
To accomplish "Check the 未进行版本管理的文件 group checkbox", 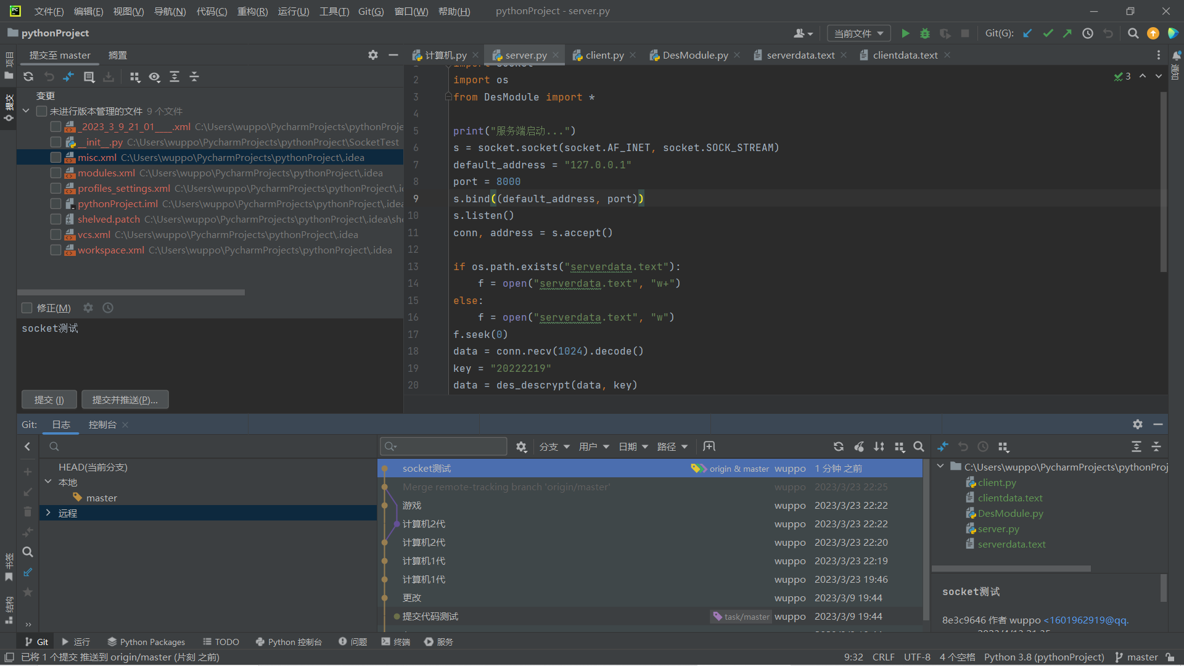I will point(41,111).
